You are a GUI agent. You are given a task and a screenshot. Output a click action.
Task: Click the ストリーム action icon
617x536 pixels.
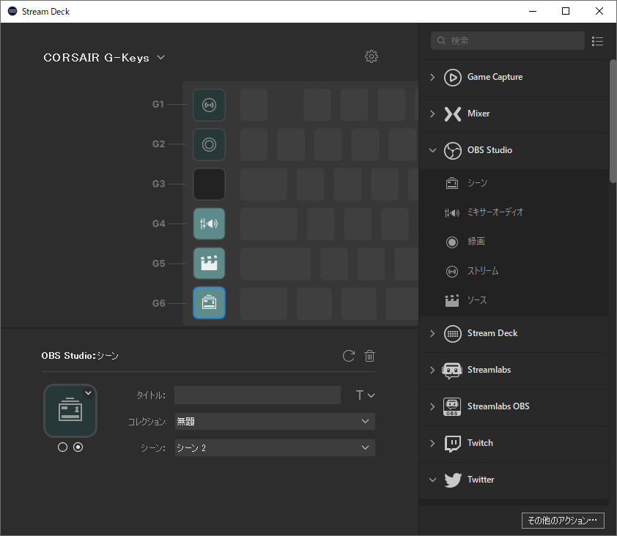(451, 272)
